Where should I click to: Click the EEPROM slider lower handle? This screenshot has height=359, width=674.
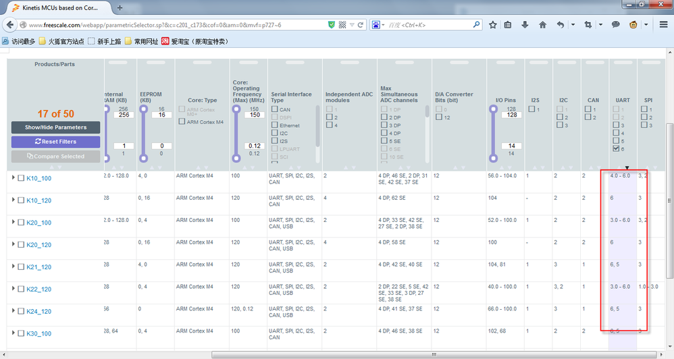click(x=144, y=158)
